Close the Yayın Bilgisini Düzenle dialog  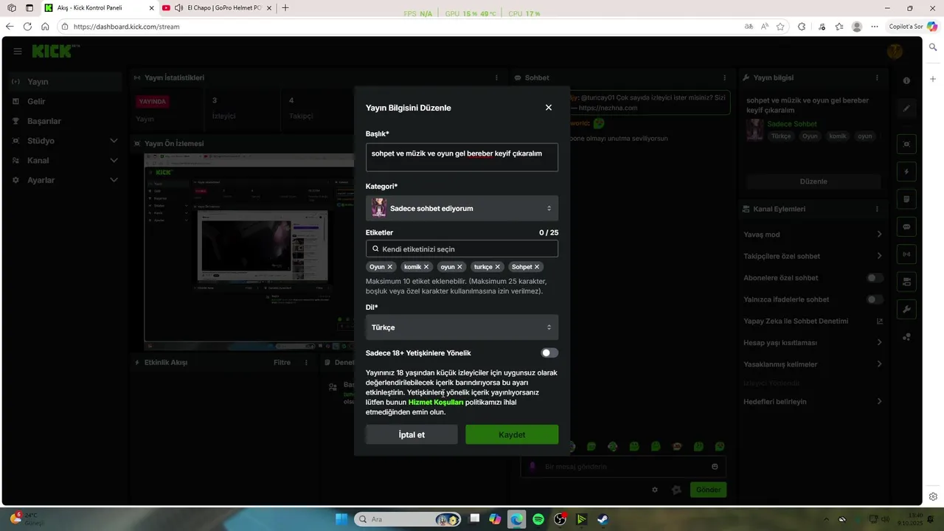(x=549, y=108)
